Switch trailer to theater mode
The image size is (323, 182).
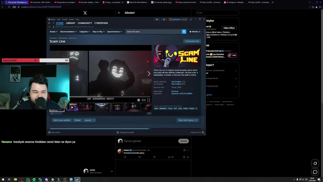click(144, 100)
